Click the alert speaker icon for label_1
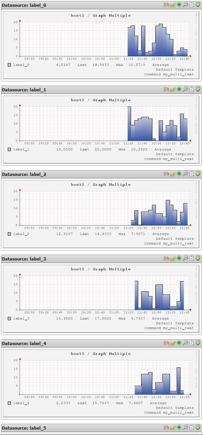Image resolution: width=203 pixels, height=435 pixels. coord(166,90)
